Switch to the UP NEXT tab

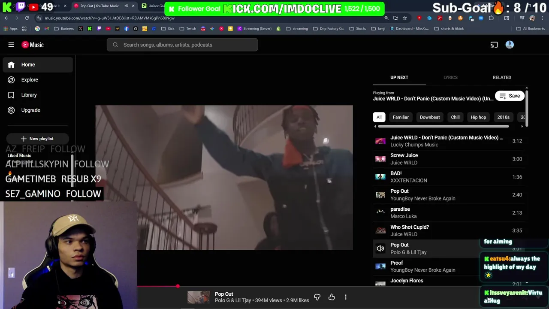[399, 77]
